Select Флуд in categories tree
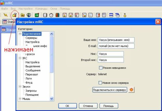The height and width of the screenshot is (111, 162). click(29, 82)
